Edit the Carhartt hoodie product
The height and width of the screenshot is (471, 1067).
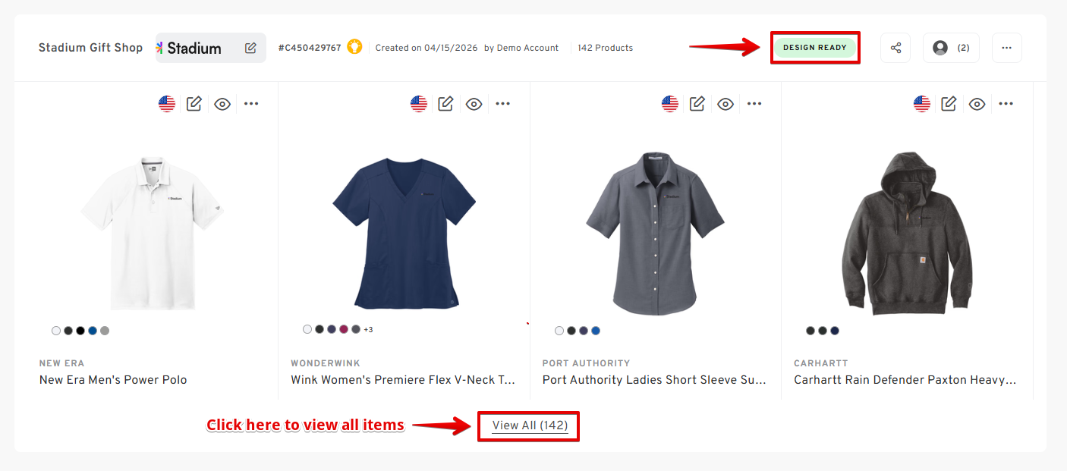[x=949, y=104]
